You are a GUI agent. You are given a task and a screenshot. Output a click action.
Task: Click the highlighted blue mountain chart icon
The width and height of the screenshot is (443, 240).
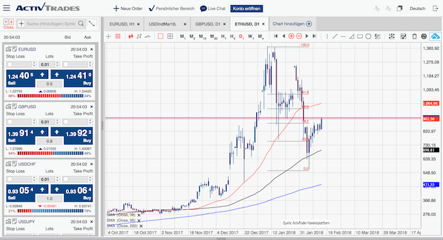coord(435,37)
